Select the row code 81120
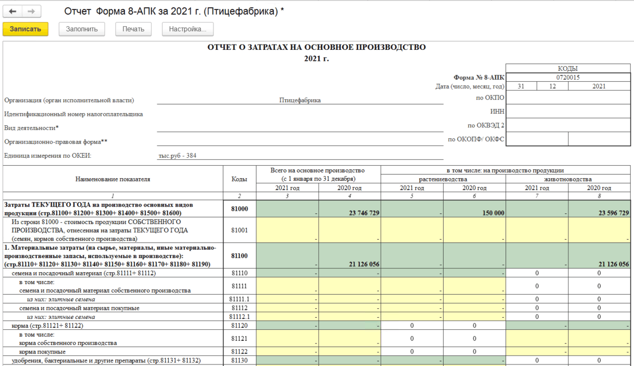Screen dimensions: 634x366 [x=240, y=326]
